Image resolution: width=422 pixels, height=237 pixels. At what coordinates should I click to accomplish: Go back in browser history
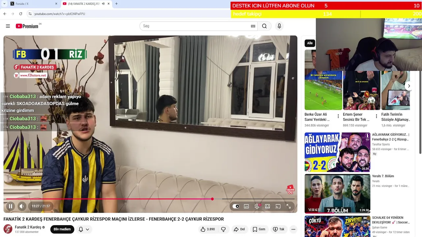5,13
